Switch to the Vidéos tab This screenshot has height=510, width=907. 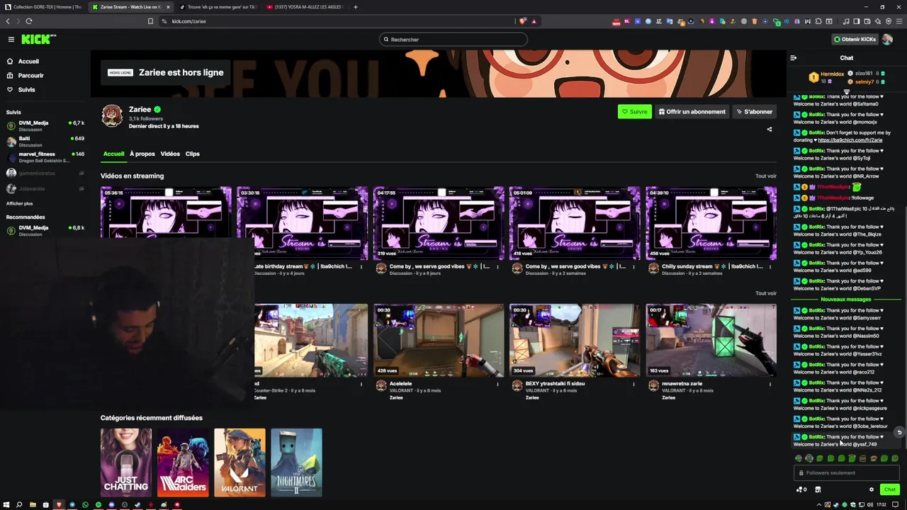pos(170,154)
